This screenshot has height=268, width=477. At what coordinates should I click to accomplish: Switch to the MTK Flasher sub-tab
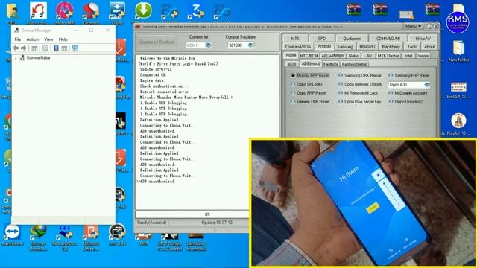388,56
